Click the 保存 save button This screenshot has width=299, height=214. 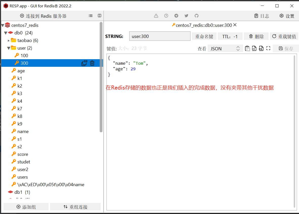286,49
